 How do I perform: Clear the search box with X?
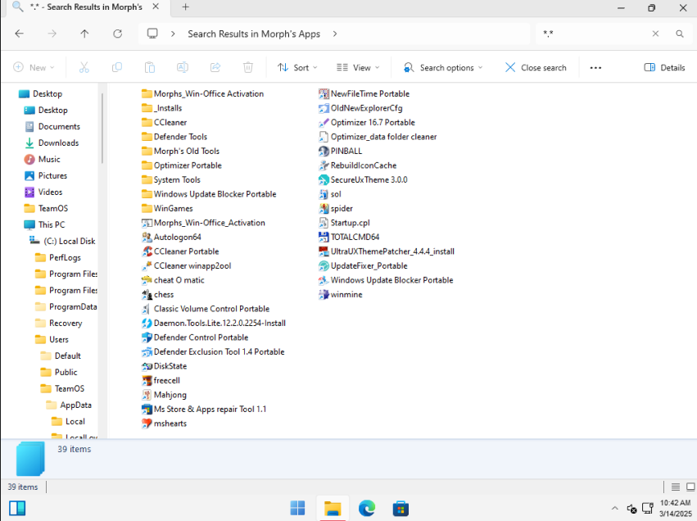(655, 34)
